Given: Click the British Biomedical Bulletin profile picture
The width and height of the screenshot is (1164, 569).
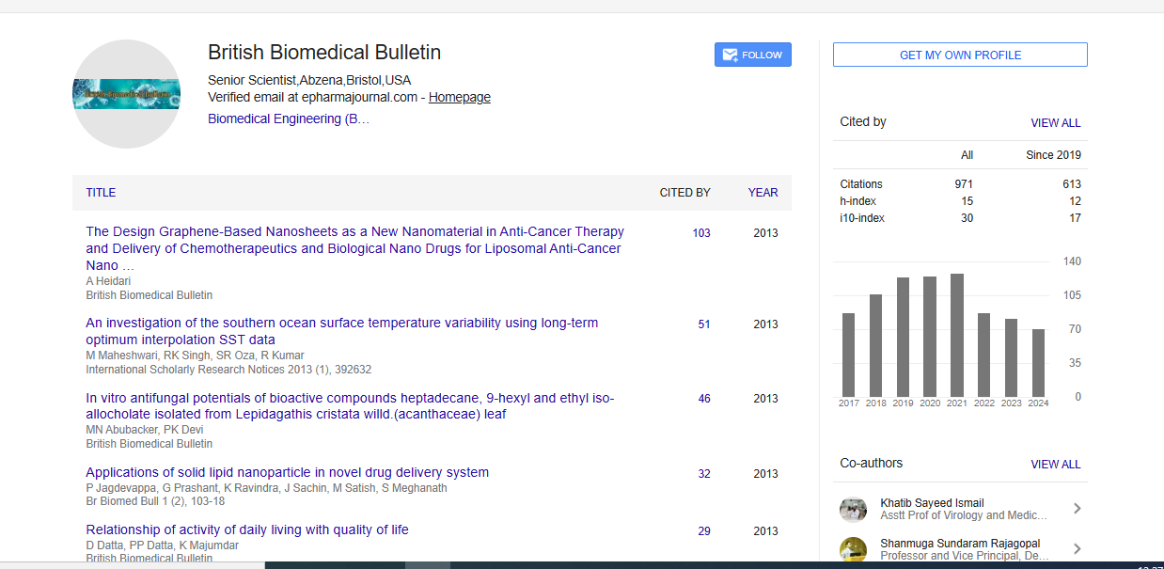Looking at the screenshot, I should tap(127, 94).
